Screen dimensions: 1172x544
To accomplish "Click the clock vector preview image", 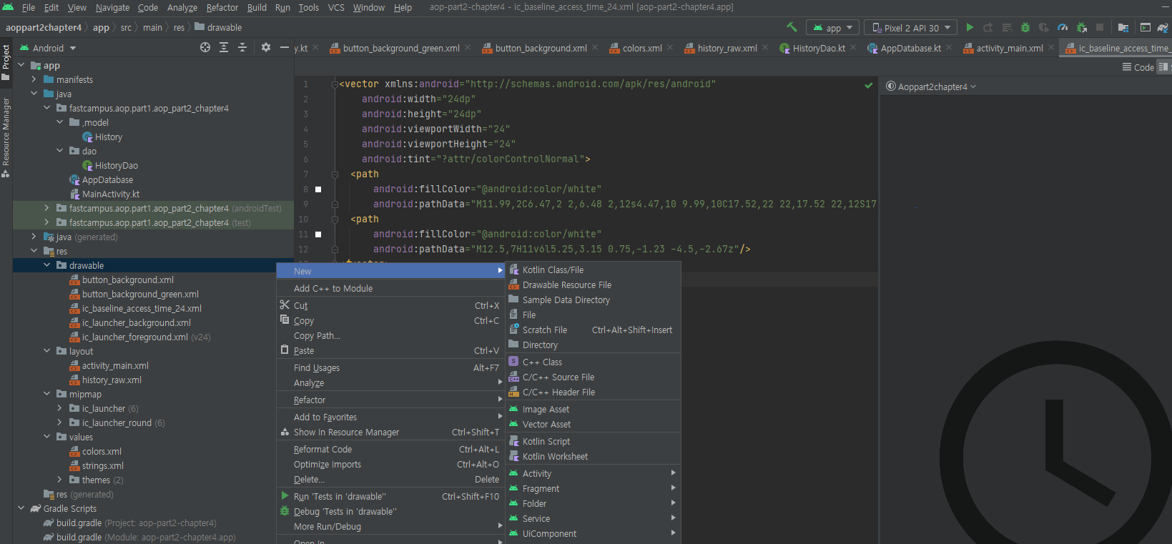I will pos(1055,458).
